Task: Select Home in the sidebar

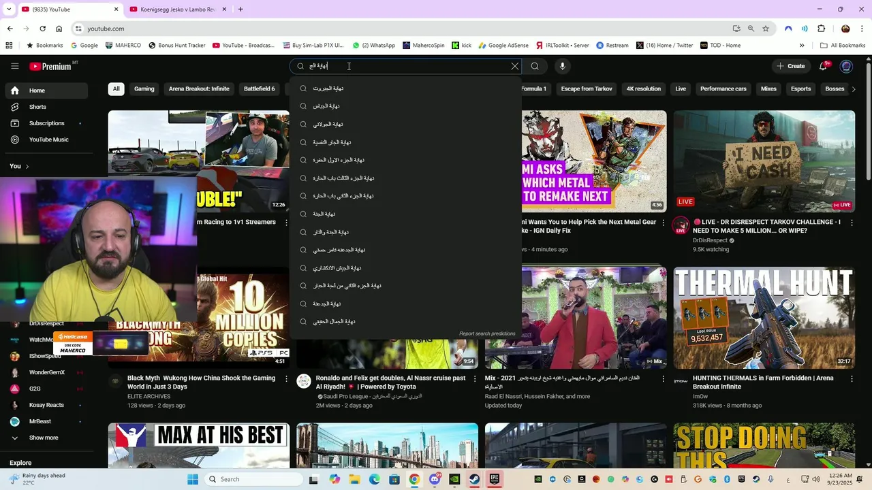Action: click(46, 91)
